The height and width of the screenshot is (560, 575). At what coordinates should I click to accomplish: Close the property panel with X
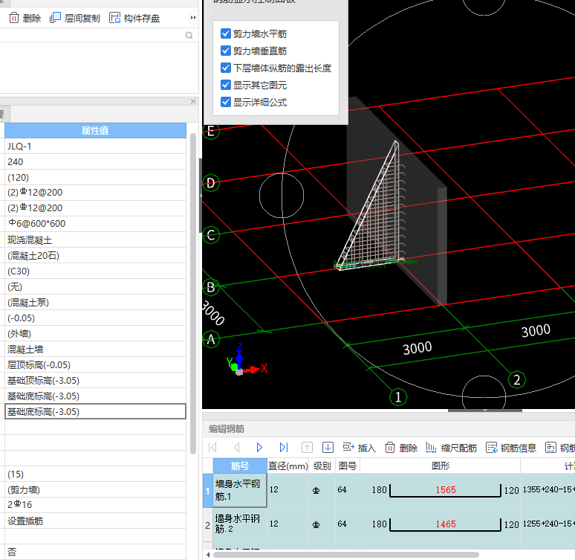pyautogui.click(x=193, y=101)
